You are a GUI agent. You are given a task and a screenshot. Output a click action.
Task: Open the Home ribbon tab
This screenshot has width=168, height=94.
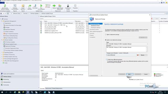(7, 3)
